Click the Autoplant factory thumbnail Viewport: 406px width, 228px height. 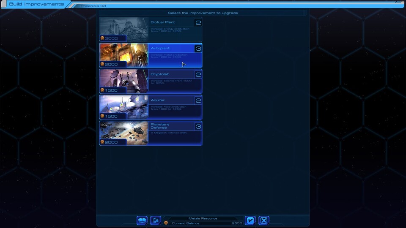point(124,53)
